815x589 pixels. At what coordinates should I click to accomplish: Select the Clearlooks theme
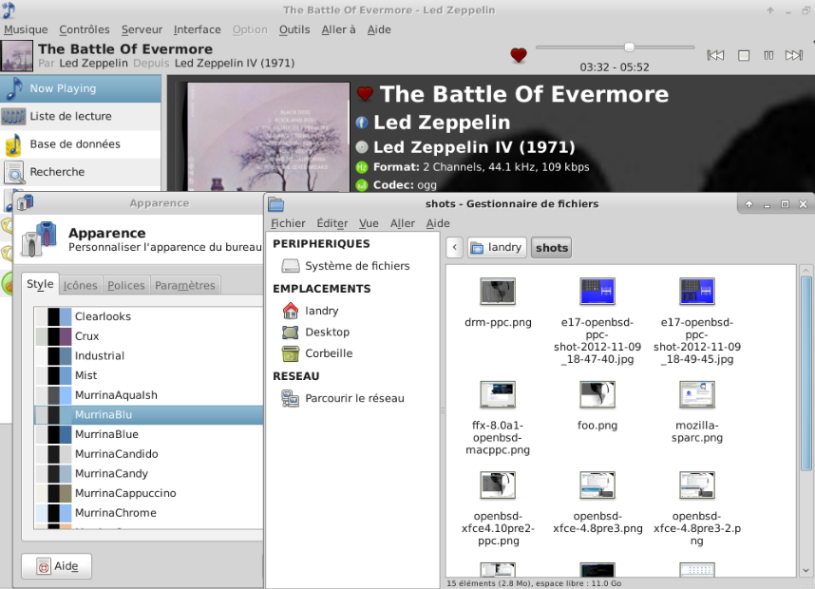tap(148, 316)
